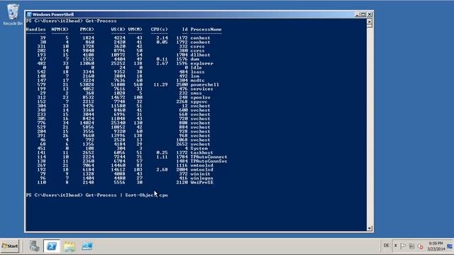Click the Handles column header
Screen dimensions: 454x255
(35, 30)
